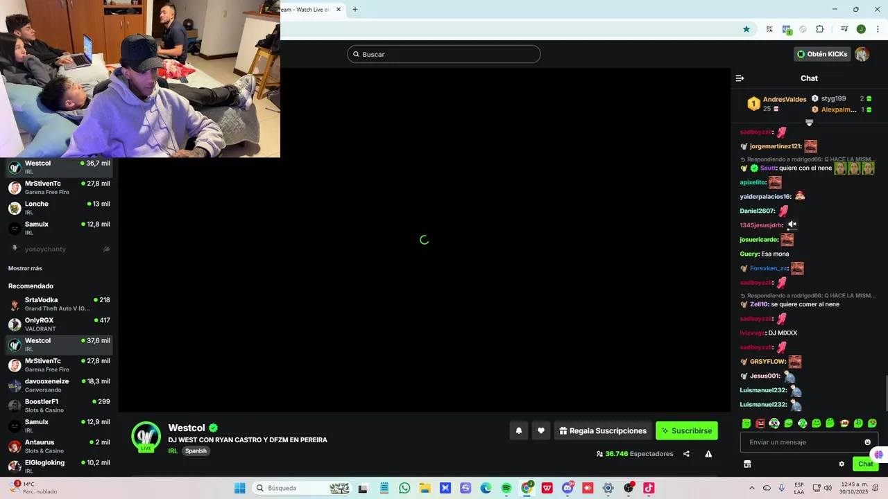Click the taskbar Búsqueda search box

click(302, 488)
